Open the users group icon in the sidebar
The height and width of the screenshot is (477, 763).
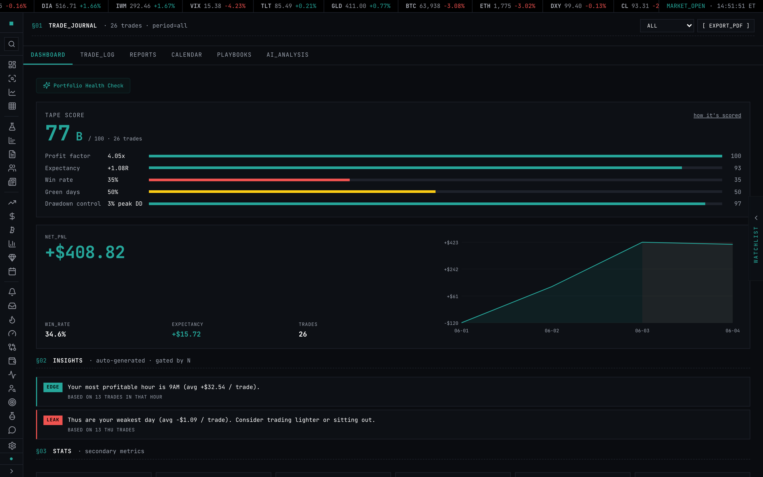(12, 168)
